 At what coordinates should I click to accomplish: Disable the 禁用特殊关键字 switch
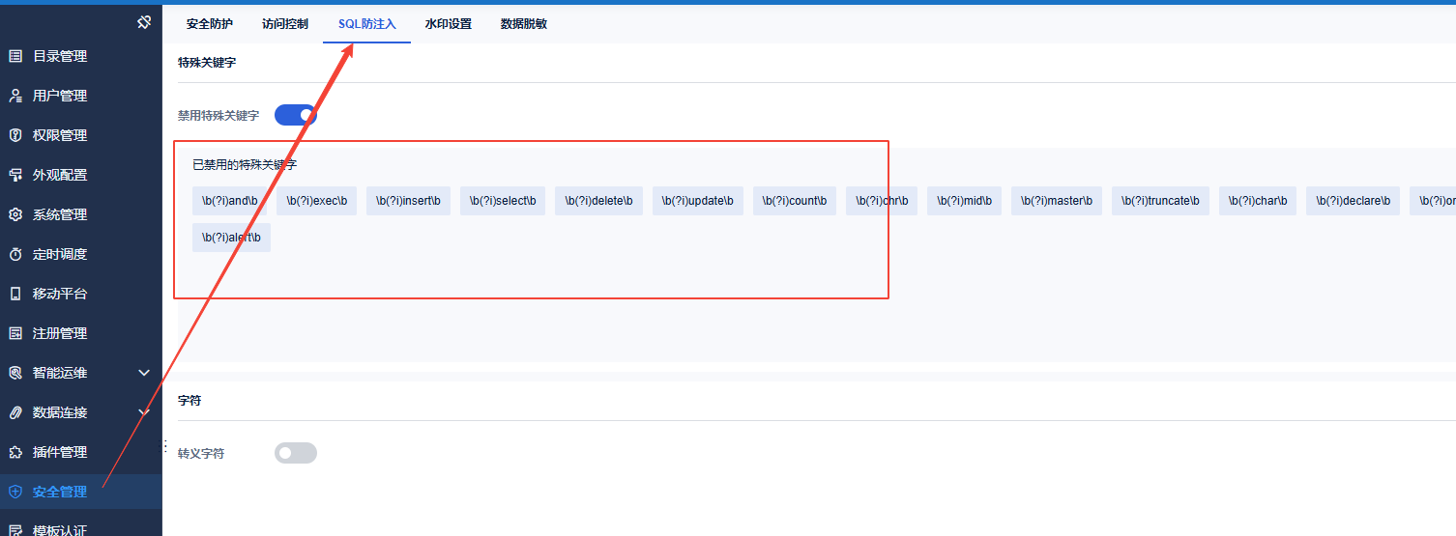(295, 115)
